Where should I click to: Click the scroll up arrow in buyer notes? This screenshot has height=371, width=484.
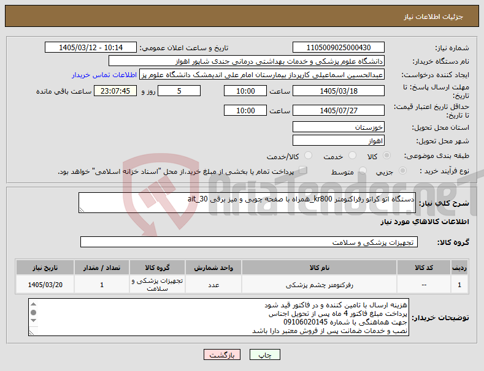pyautogui.click(x=34, y=304)
